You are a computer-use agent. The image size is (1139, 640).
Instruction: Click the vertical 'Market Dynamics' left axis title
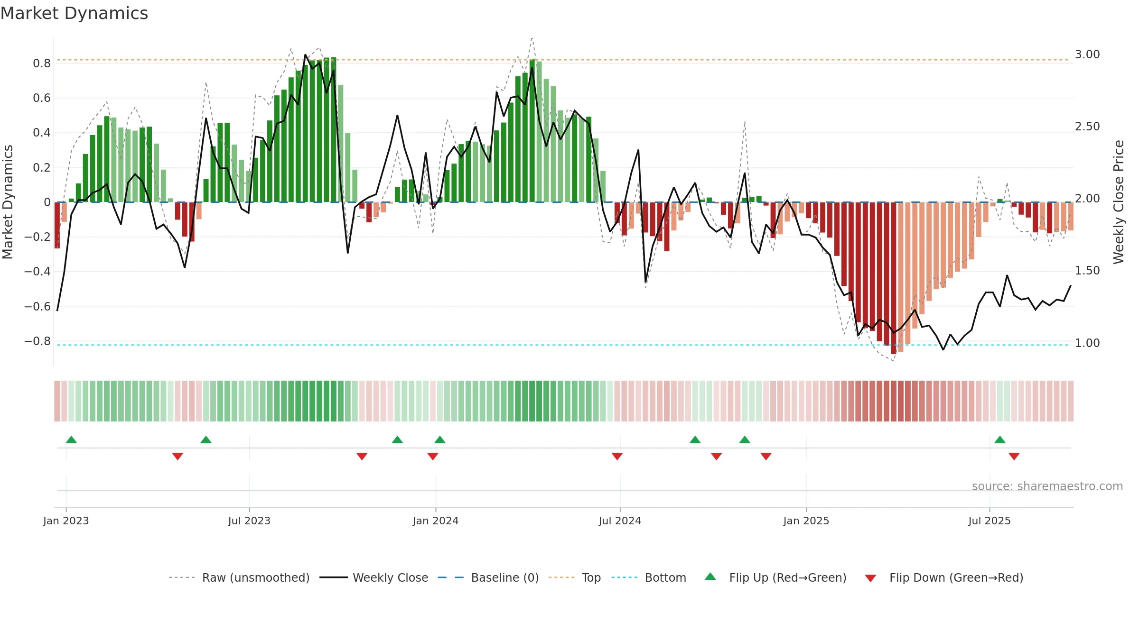click(8, 202)
